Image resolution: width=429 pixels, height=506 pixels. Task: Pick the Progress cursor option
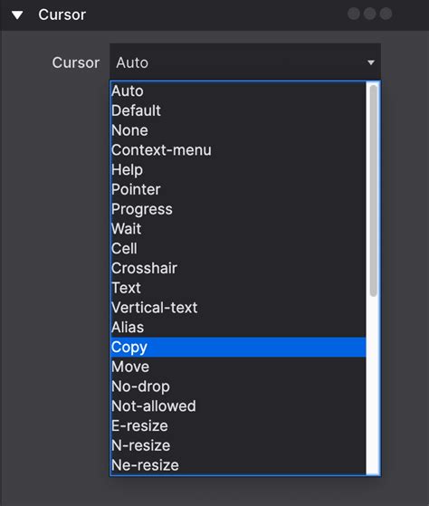point(238,209)
